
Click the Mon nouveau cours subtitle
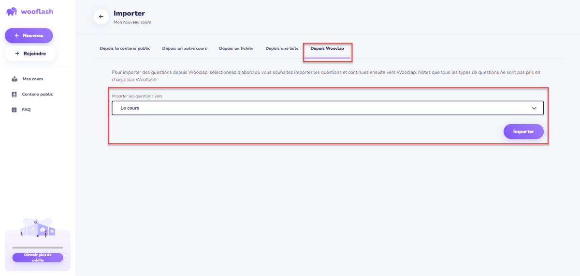click(132, 23)
